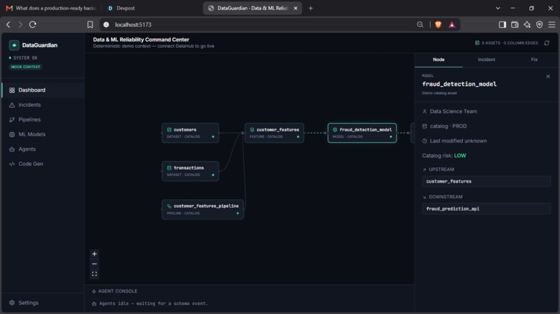560x314 pixels.
Task: Open the Brave wallet icon
Action: 515,24
